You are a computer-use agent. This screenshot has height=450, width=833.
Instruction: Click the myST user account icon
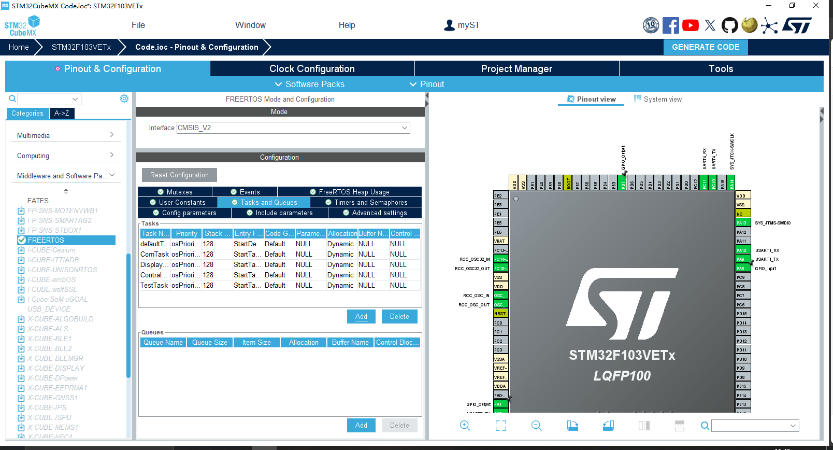(x=449, y=25)
